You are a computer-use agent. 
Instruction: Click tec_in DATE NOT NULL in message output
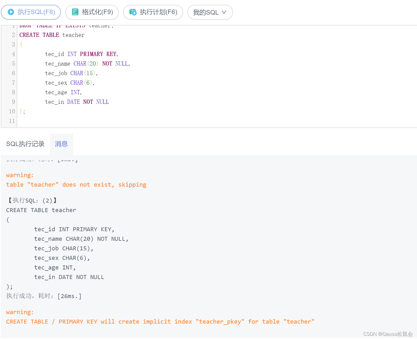click(x=69, y=277)
